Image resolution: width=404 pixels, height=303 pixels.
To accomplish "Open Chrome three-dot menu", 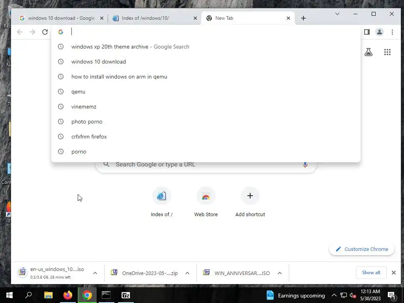I will 392,32.
